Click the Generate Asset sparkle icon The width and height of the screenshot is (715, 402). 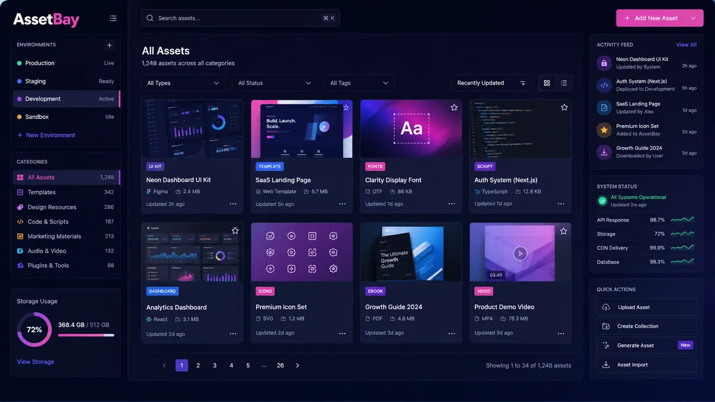pos(606,345)
